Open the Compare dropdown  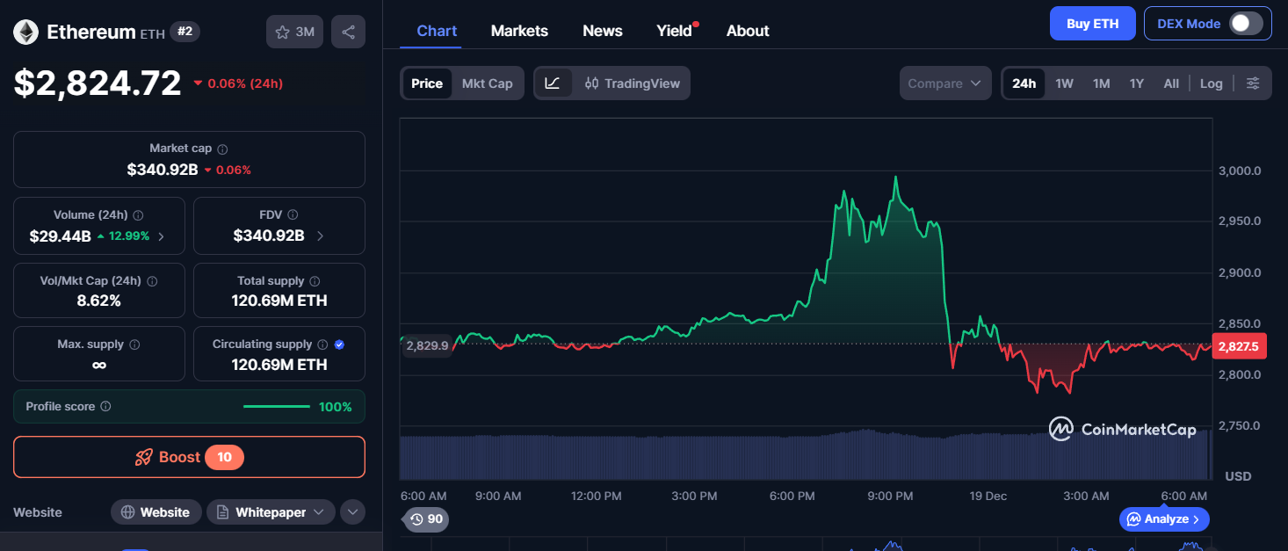pyautogui.click(x=945, y=83)
